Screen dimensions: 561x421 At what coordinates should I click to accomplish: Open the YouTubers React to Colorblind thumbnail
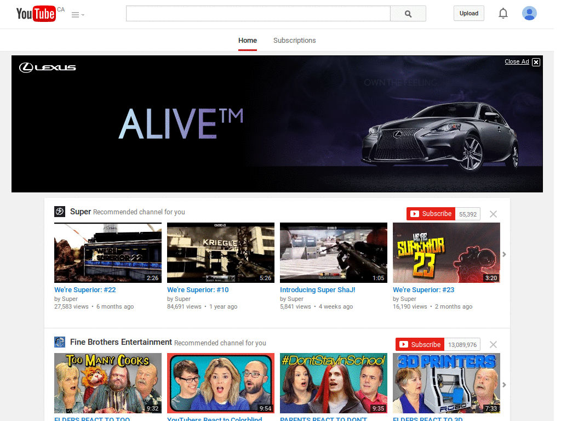[x=221, y=383]
